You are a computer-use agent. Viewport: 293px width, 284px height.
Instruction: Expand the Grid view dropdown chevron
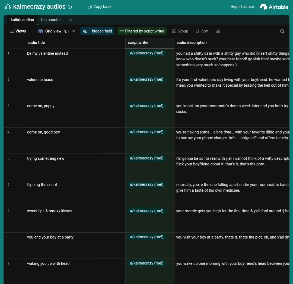(73, 31)
